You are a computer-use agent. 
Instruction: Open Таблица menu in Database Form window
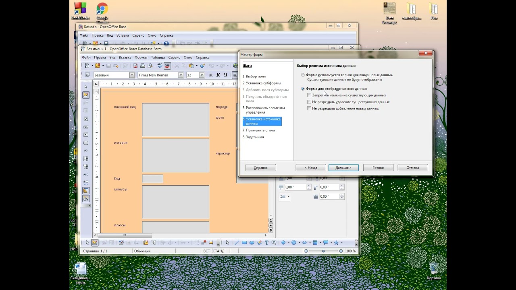(x=158, y=58)
